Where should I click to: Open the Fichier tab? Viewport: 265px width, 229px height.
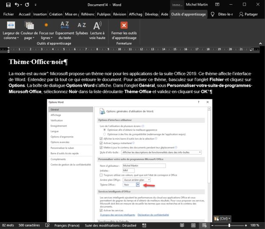pyautogui.click(x=8, y=14)
